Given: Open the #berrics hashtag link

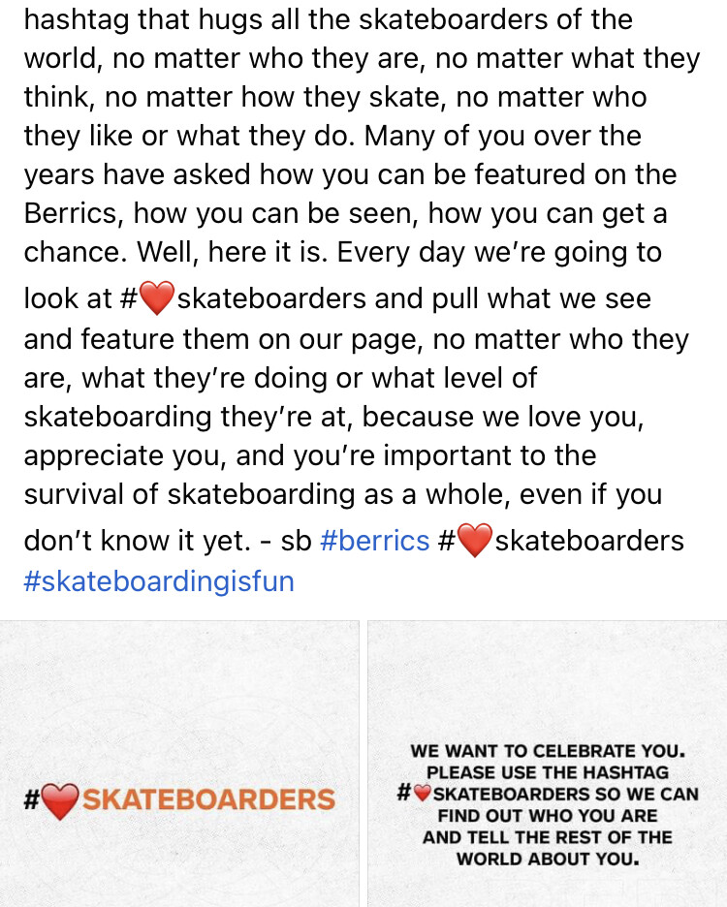Looking at the screenshot, I should [x=374, y=541].
